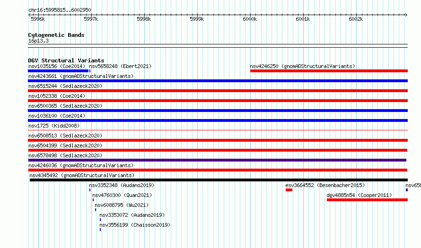Click the cytogenetic band 16p13.3 bar
Image resolution: width=421 pixels, height=248 pixels.
218,46
